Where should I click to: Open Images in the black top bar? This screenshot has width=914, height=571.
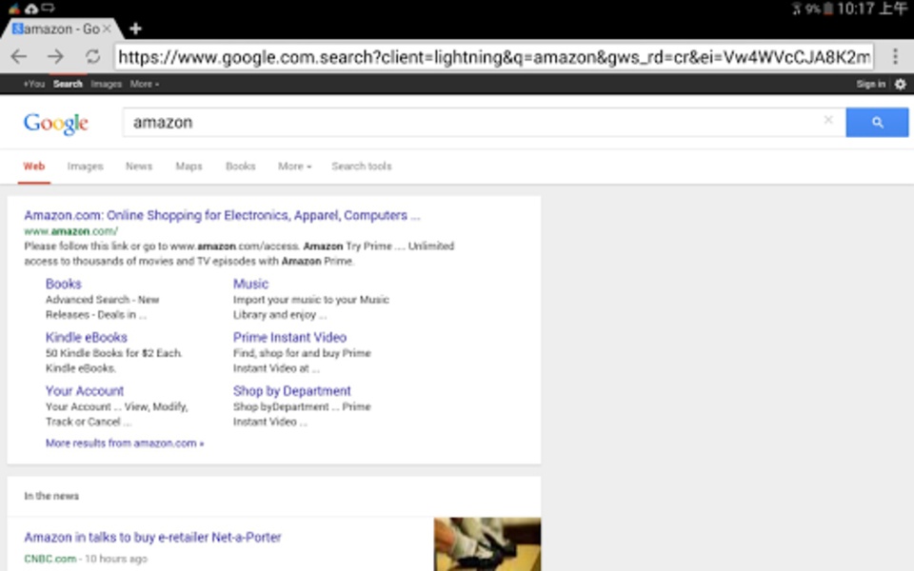106,84
